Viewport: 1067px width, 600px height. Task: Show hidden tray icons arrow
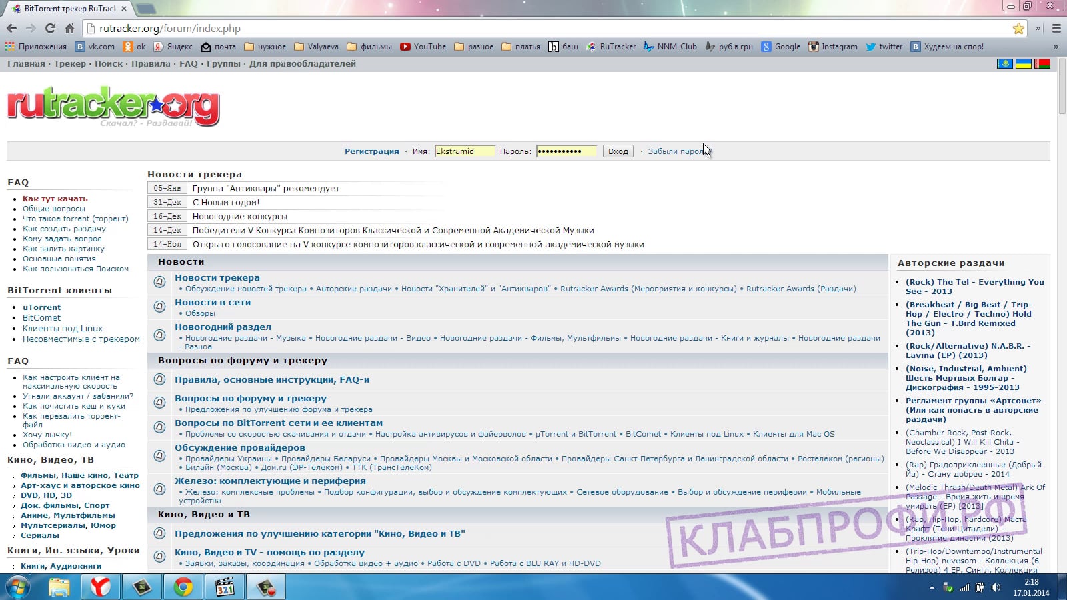point(932,587)
